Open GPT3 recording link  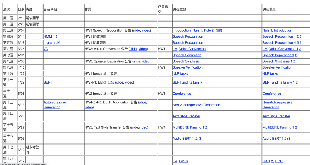click(279, 161)
